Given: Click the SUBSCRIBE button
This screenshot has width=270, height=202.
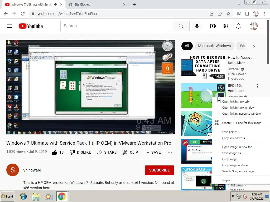Looking at the screenshot, I should coord(160,170).
